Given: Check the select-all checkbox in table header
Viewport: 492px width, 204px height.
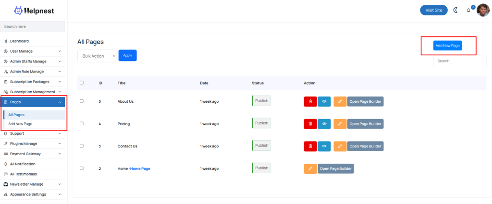Looking at the screenshot, I should pos(82,83).
